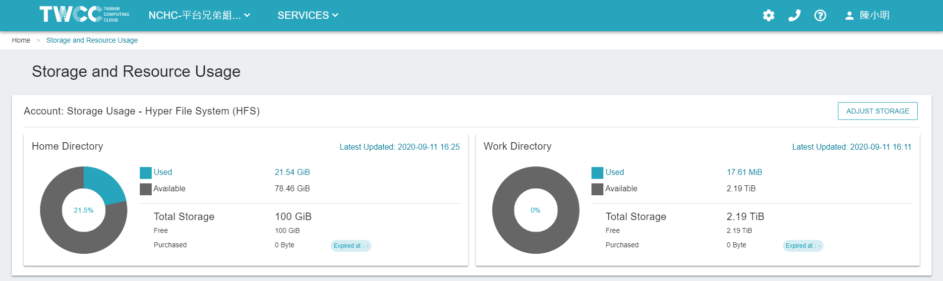This screenshot has height=281, width=943.
Task: Click the user profile icon
Action: [x=849, y=15]
